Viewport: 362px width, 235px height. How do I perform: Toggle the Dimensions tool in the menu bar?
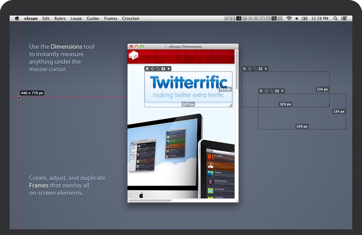[x=239, y=18]
